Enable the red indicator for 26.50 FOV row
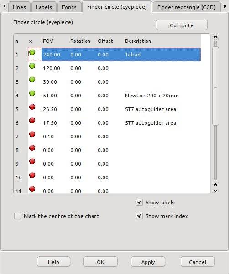Viewport: 229px width, 274px height. click(32, 107)
